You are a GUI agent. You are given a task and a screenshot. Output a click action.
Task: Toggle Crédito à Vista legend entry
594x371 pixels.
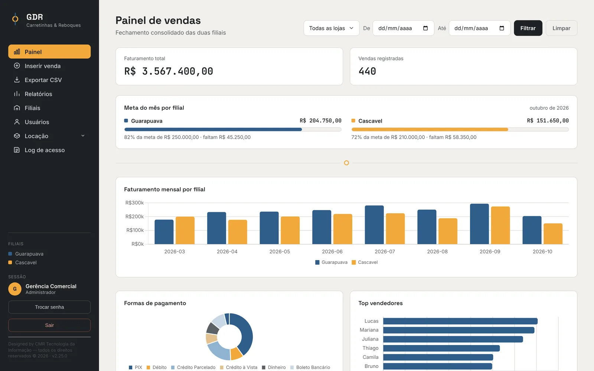tap(238, 367)
